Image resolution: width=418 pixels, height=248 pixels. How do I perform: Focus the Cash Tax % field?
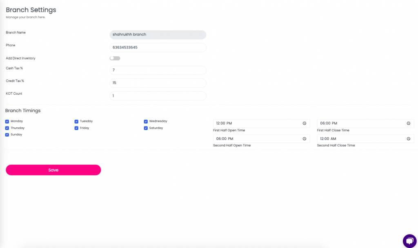[158, 71]
